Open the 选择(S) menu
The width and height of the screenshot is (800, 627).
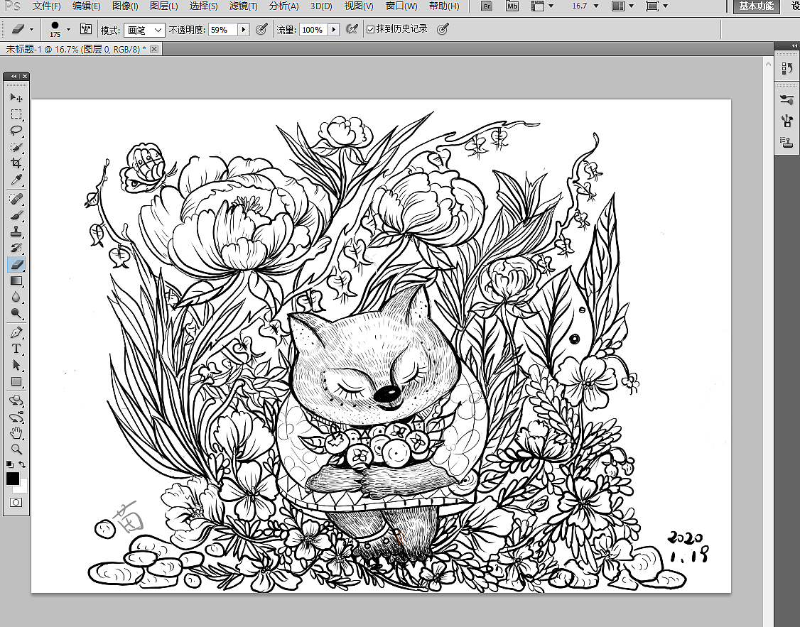[x=204, y=6]
